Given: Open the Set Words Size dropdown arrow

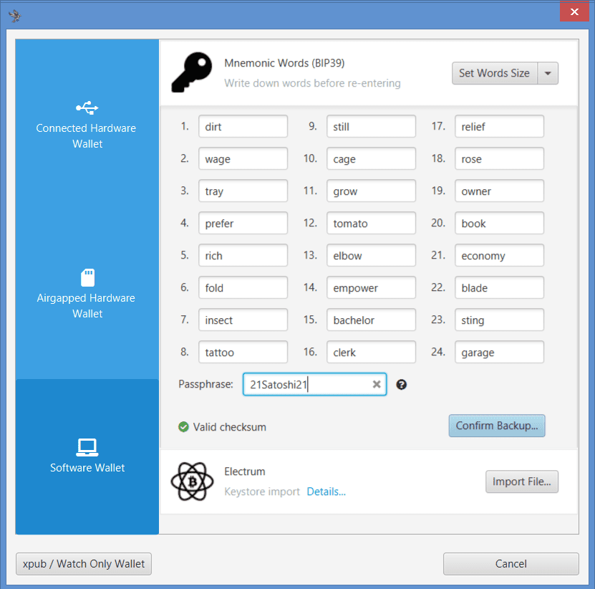Looking at the screenshot, I should pyautogui.click(x=548, y=73).
